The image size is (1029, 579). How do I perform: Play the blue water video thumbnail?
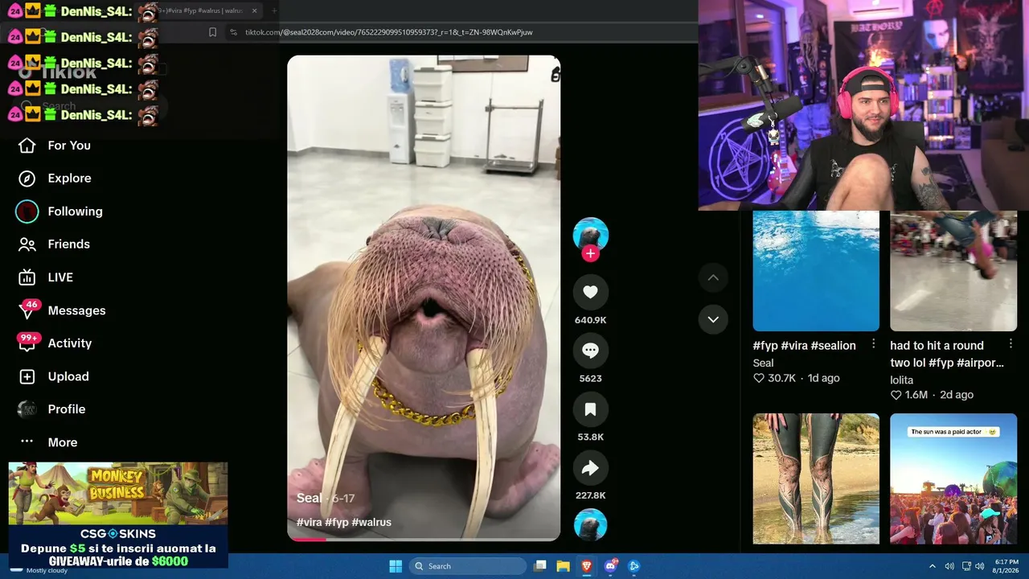tap(816, 271)
